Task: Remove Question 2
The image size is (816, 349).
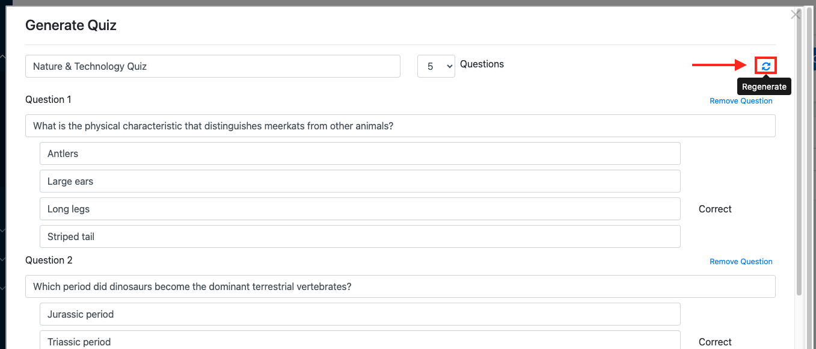Action: 741,261
